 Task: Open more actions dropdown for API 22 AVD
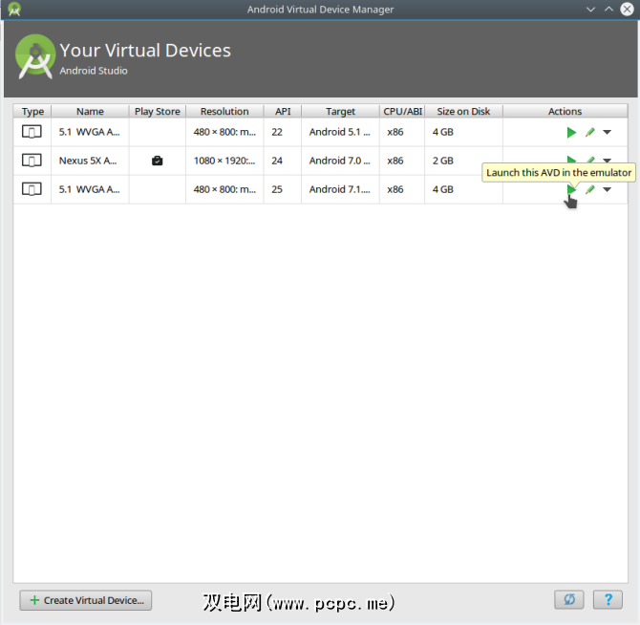tap(607, 132)
